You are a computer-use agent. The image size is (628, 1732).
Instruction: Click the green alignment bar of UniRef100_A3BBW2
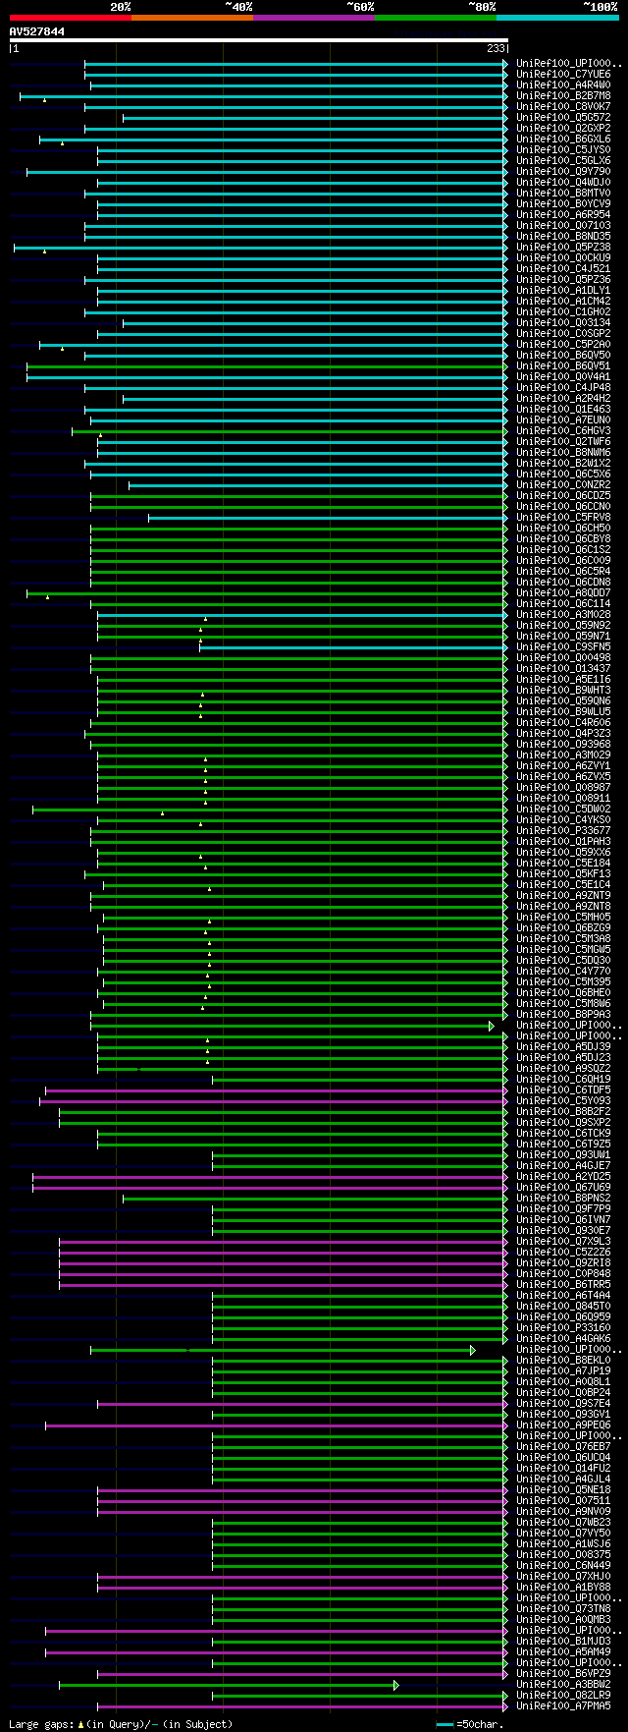(229, 1685)
